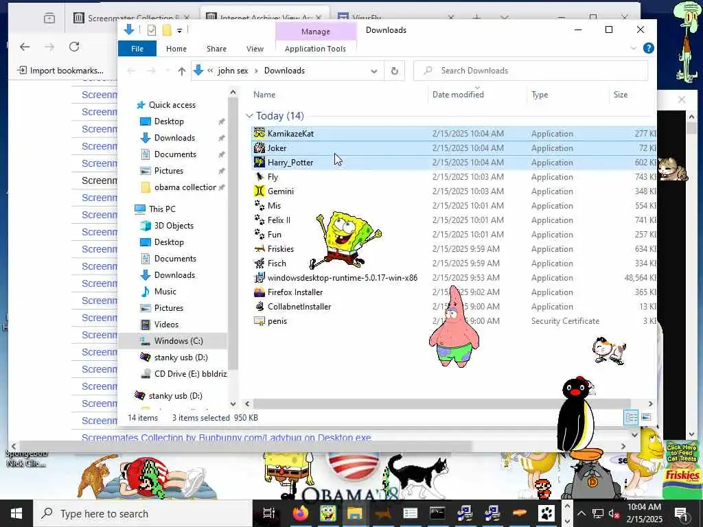
Task: Select obama collection in Quick access
Action: pyautogui.click(x=185, y=187)
